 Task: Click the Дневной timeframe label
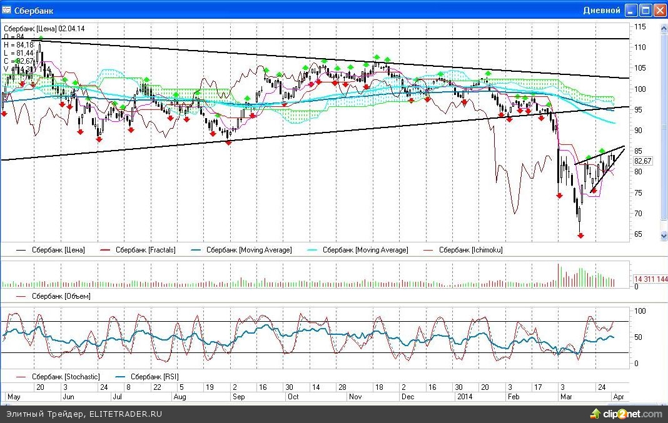coord(601,10)
